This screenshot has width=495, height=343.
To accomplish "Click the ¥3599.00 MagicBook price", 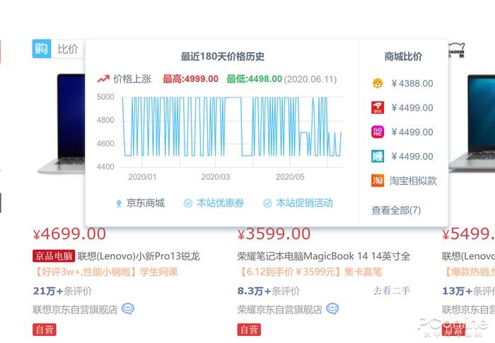I will click(x=274, y=234).
